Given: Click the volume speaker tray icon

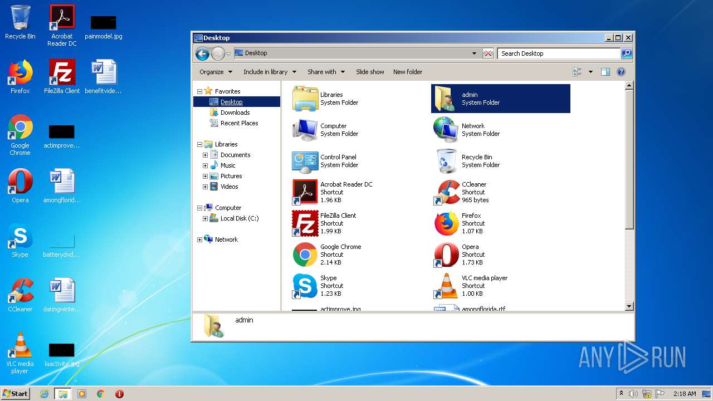Looking at the screenshot, I should coord(633,394).
